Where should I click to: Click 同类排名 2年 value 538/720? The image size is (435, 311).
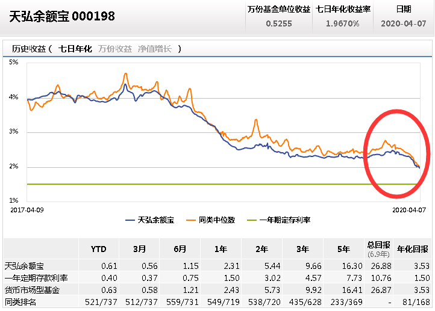264,302
